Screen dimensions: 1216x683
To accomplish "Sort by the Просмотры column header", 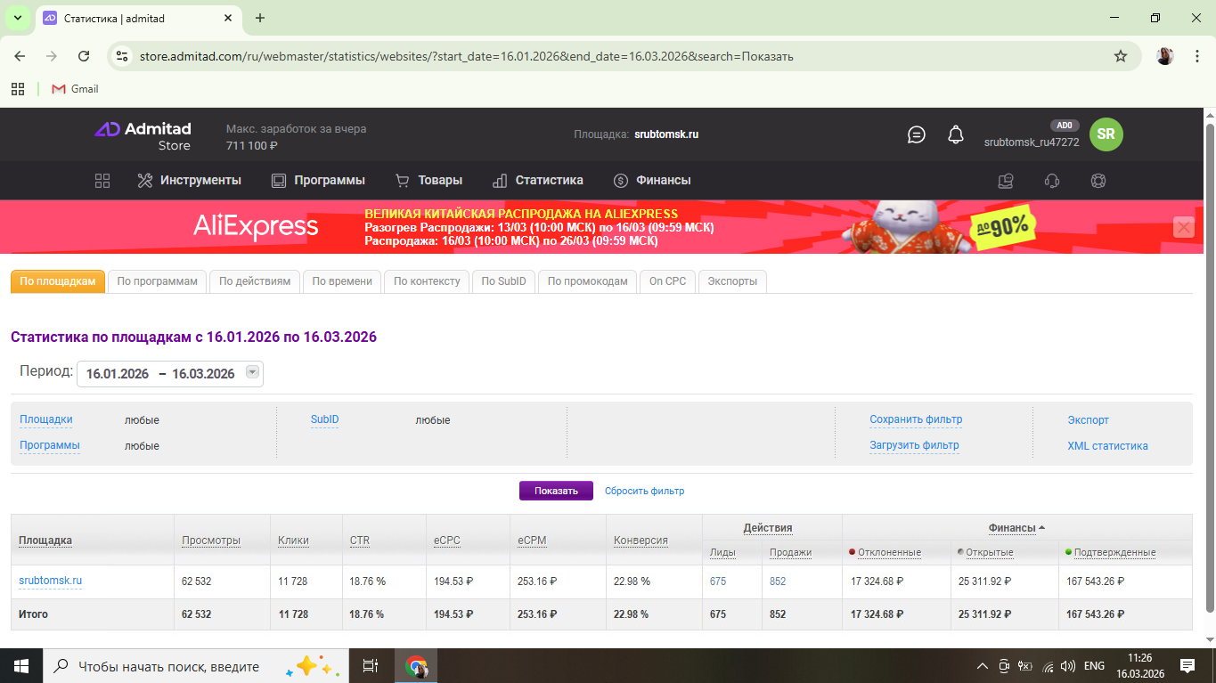I will [211, 541].
